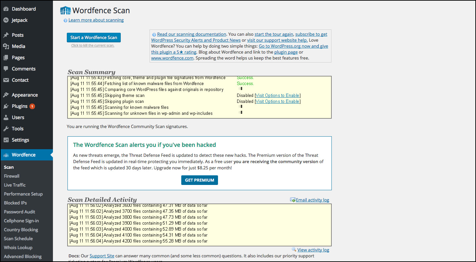Click progress indicator for comparing core files
Screen dimensions: 476x262
[x=240, y=89]
